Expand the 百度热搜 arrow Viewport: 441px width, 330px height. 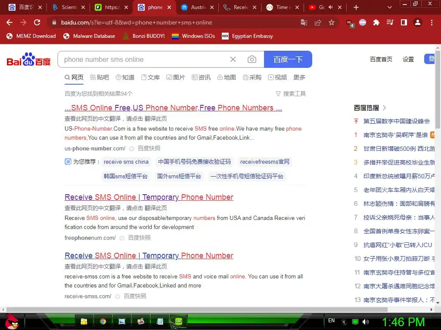coord(385,108)
